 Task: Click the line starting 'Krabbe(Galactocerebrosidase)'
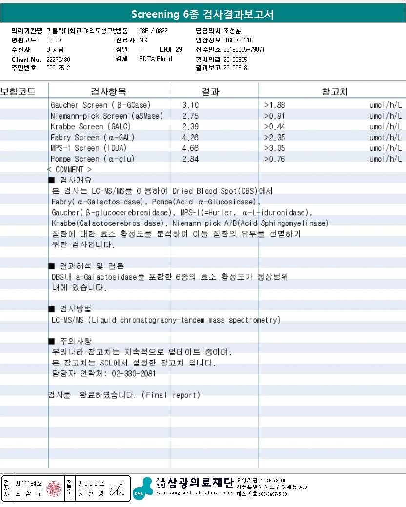click(190, 223)
